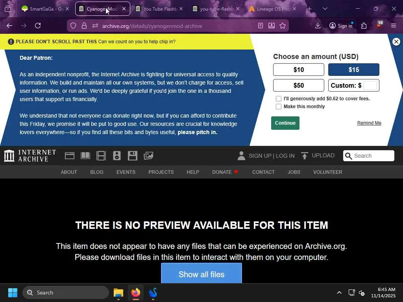Click the Remind Me link

click(369, 123)
